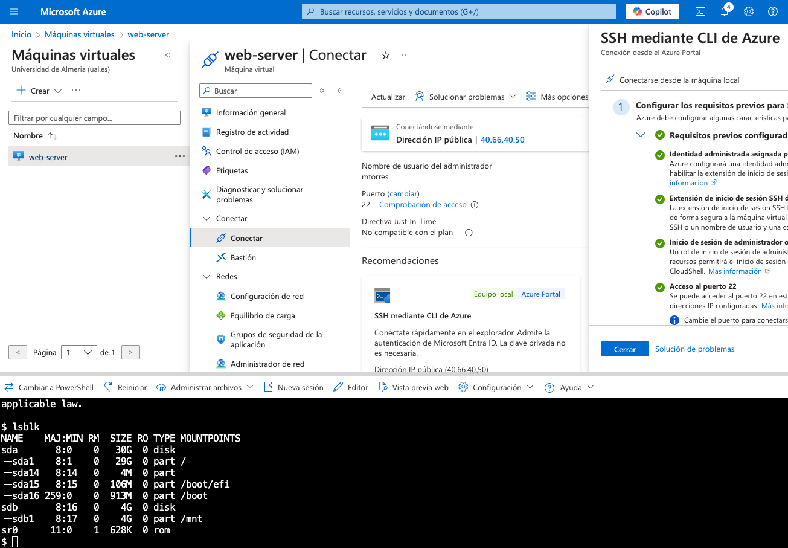788x548 pixels.
Task: Open the ellipsis menu beside the star
Action: pos(405,55)
